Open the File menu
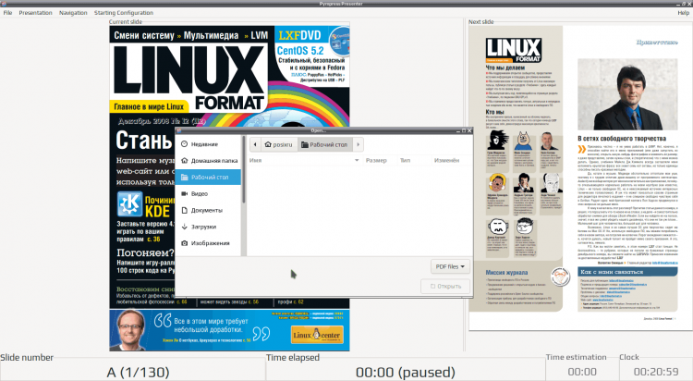This screenshot has width=693, height=381. pos(7,13)
